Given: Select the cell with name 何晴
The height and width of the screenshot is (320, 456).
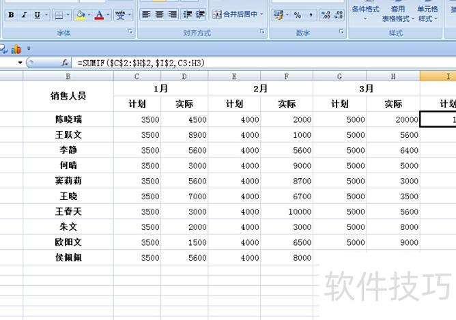Looking at the screenshot, I should pyautogui.click(x=68, y=165).
